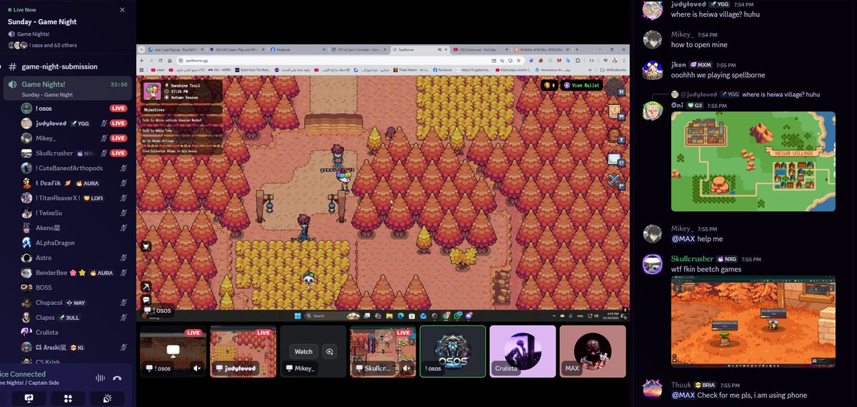Open the calendar icon in game HUD
The height and width of the screenshot is (407, 857).
click(x=613, y=159)
